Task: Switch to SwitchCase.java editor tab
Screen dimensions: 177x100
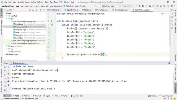Action: [x=103, y=10]
